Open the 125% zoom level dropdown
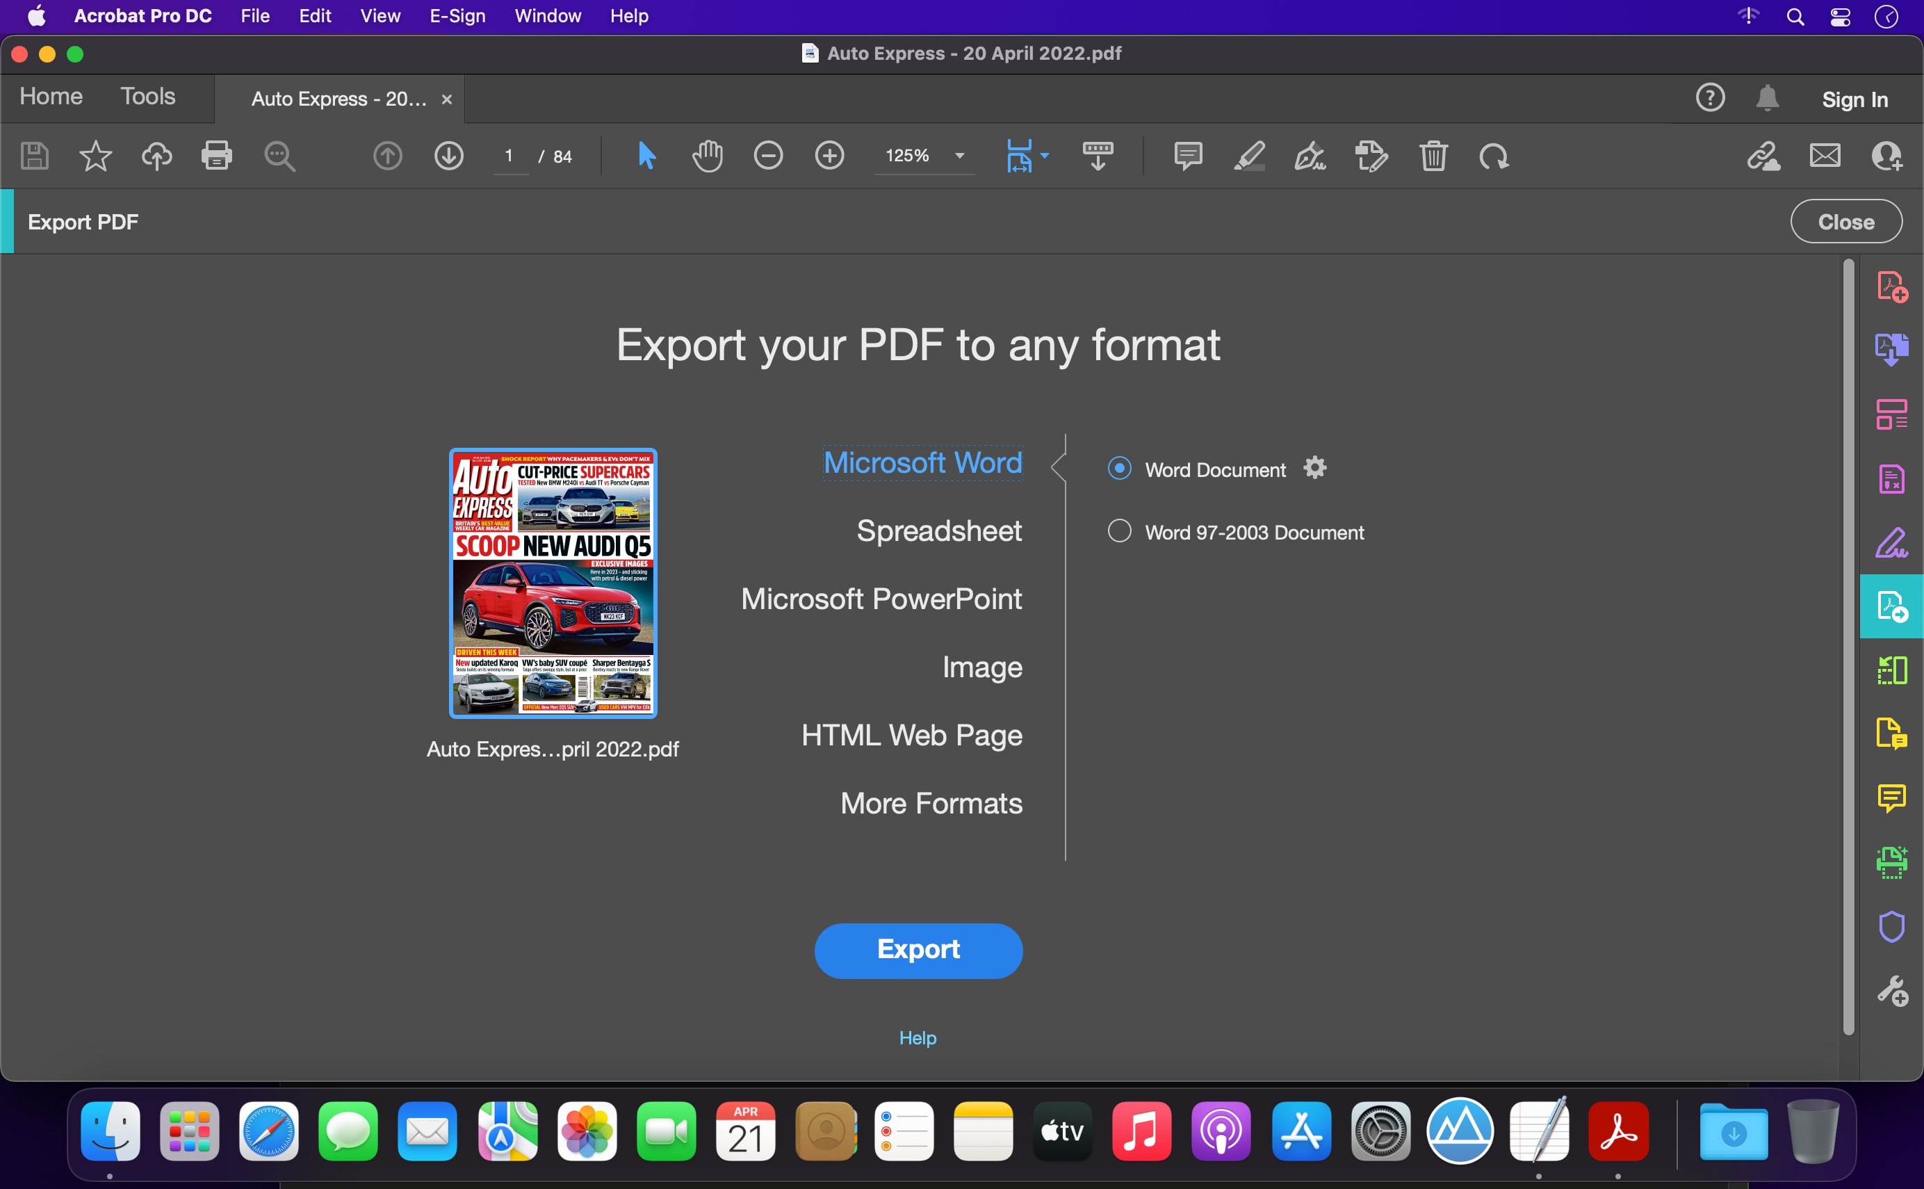Image resolution: width=1924 pixels, height=1189 pixels. click(960, 156)
